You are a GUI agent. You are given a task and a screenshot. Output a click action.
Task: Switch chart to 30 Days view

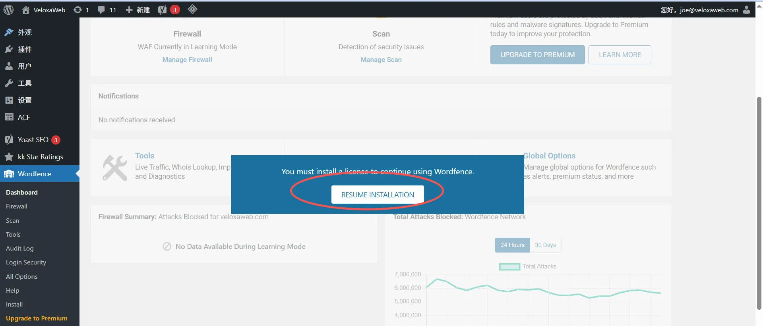tap(545, 245)
